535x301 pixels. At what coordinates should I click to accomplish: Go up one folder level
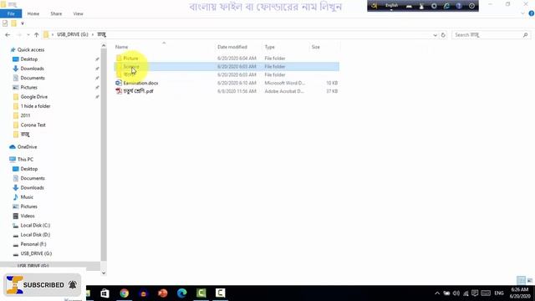(x=37, y=35)
